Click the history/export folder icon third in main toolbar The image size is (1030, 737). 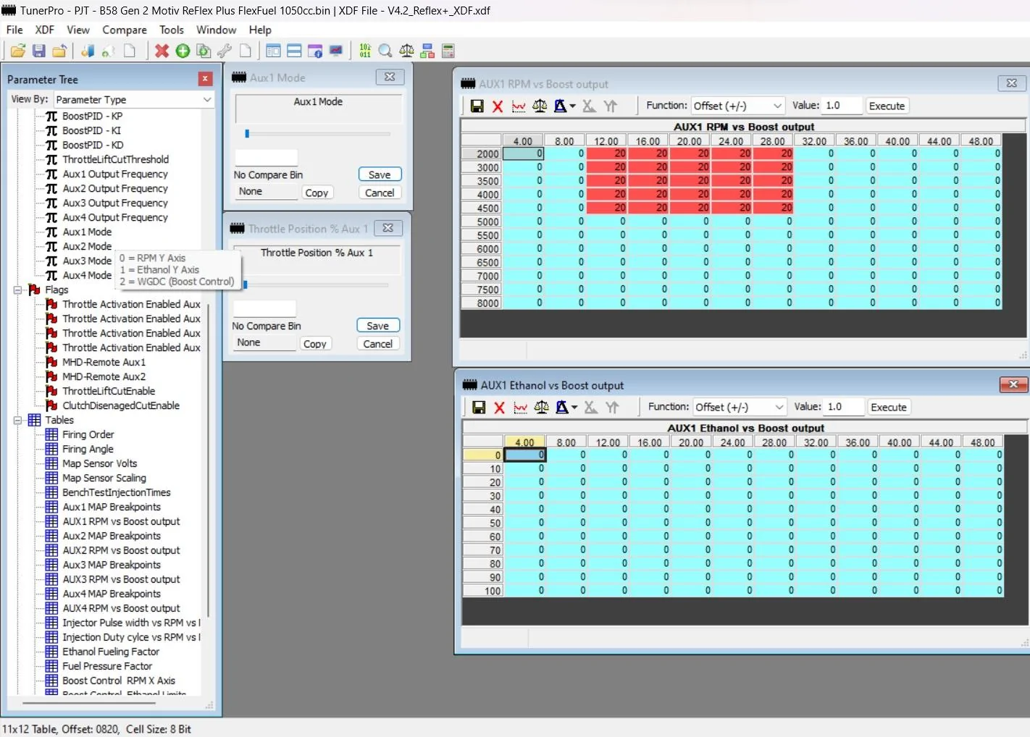click(59, 51)
